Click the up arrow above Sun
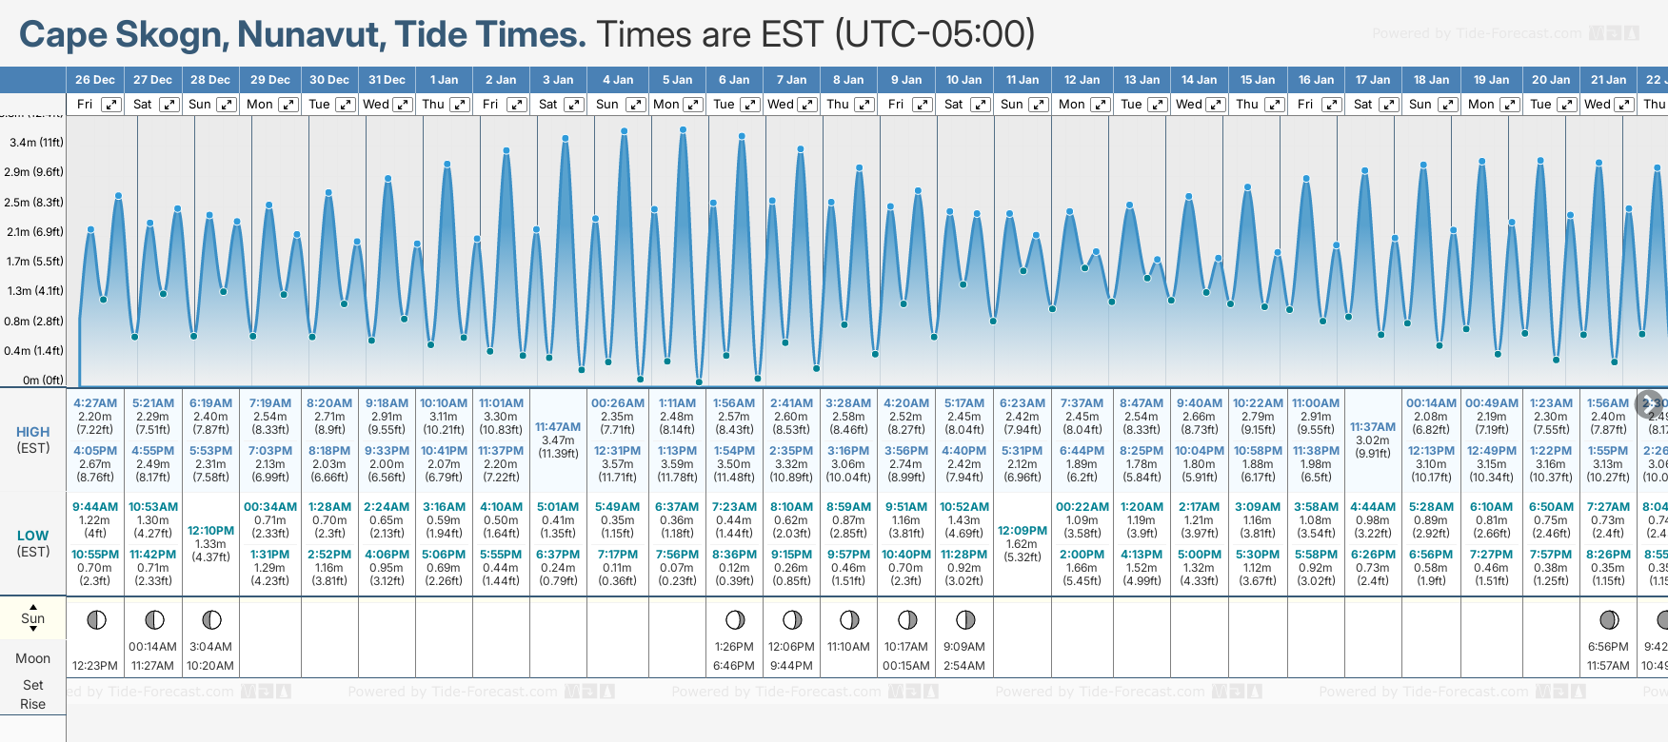The image size is (1668, 742). tap(33, 607)
